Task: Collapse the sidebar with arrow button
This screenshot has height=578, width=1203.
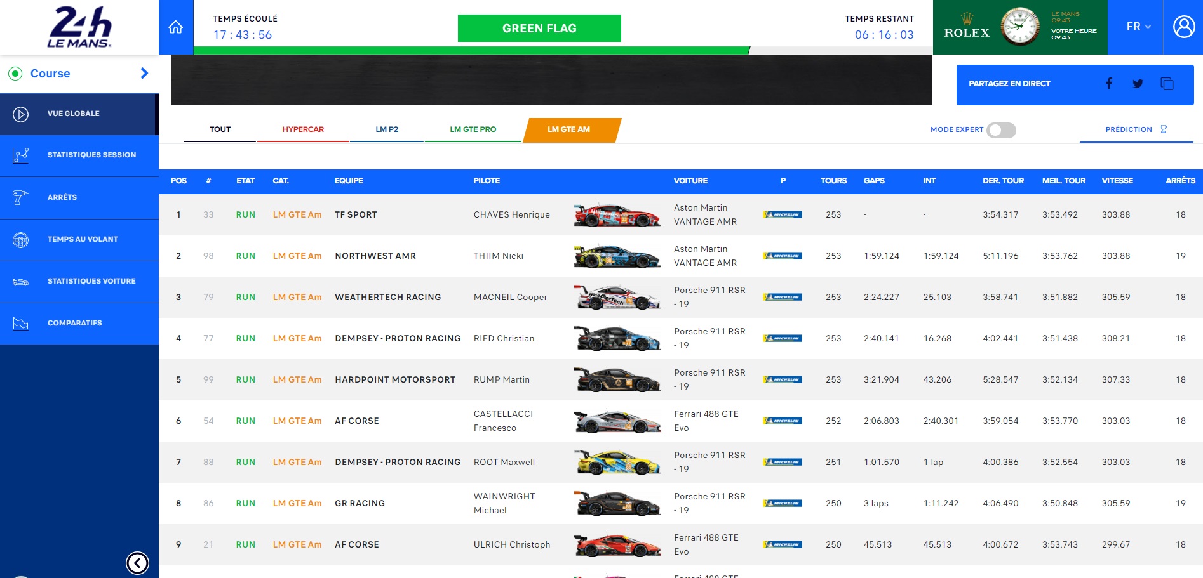Action: tap(137, 563)
